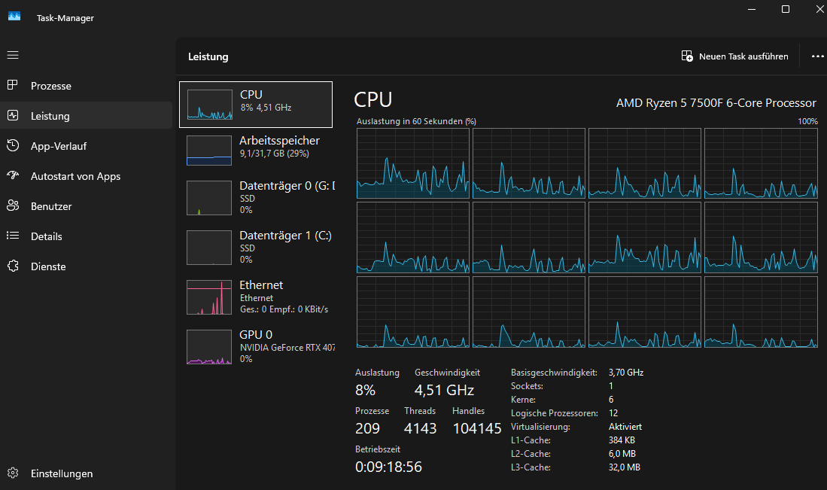The width and height of the screenshot is (827, 490).
Task: Open the three-dots more options menu
Action: pyautogui.click(x=817, y=56)
